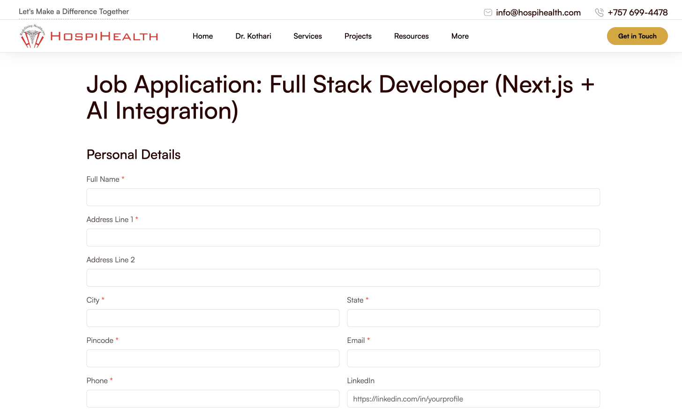Click the envelope email icon

[488, 13]
